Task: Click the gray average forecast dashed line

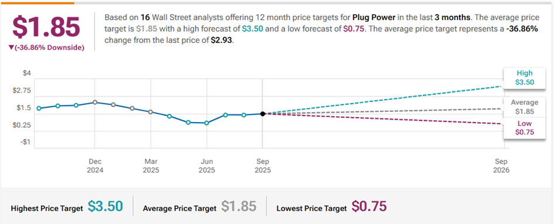Action: (382, 111)
